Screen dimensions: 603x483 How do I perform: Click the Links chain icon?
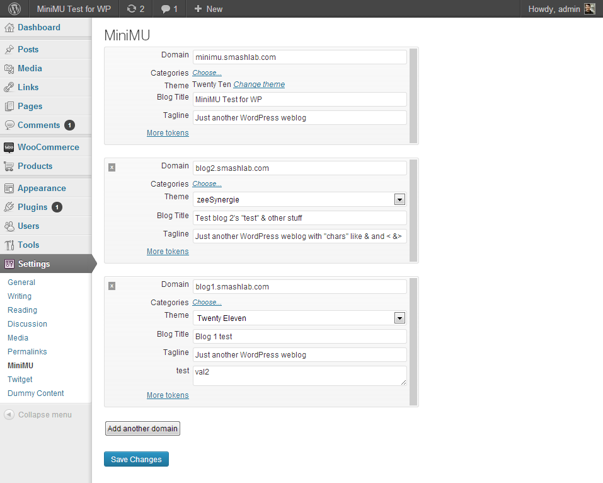pos(9,88)
